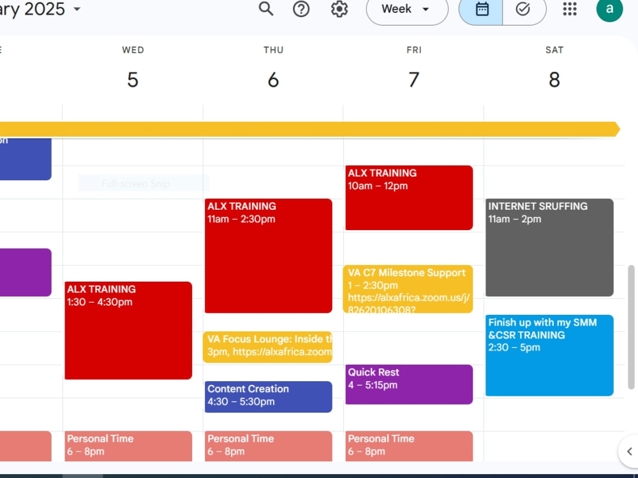Switch to Tasks view toggle
This screenshot has width=638, height=478.
(524, 9)
